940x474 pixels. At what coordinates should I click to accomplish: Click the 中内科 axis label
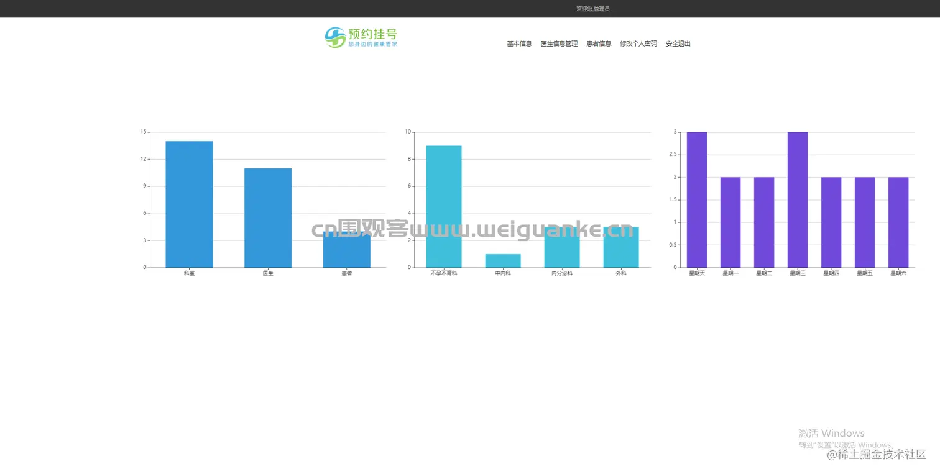pos(503,273)
